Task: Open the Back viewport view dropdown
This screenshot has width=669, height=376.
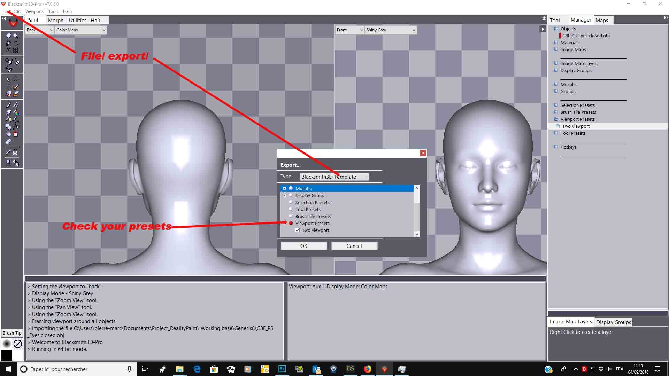Action: (x=40, y=30)
